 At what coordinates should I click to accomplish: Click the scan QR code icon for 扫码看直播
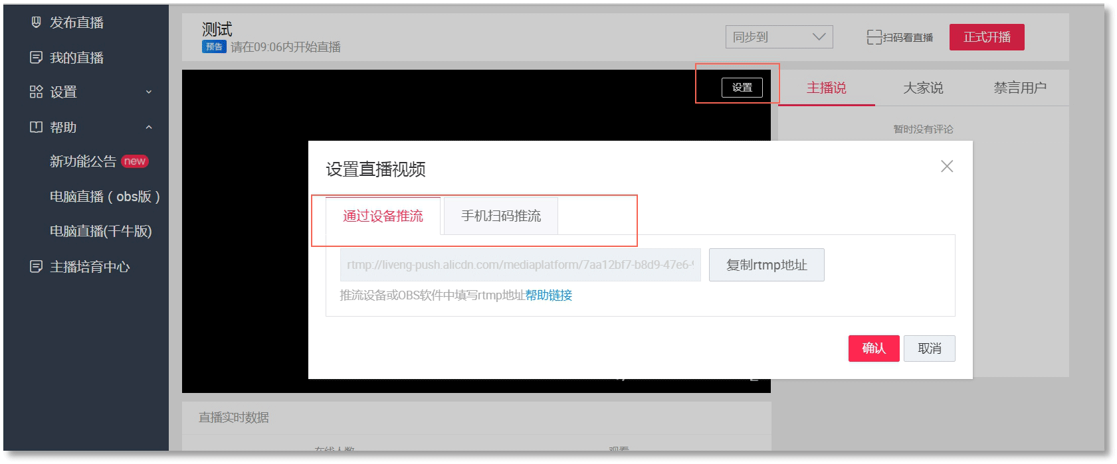click(874, 37)
